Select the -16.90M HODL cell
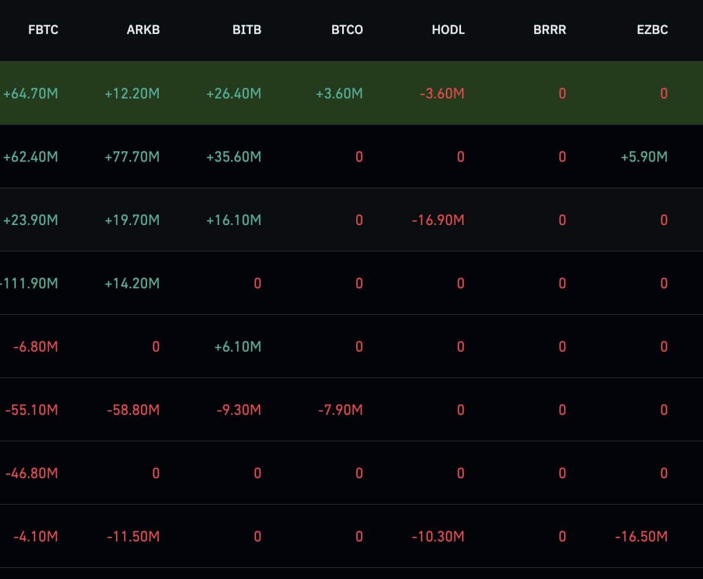This screenshot has width=703, height=579. click(438, 220)
